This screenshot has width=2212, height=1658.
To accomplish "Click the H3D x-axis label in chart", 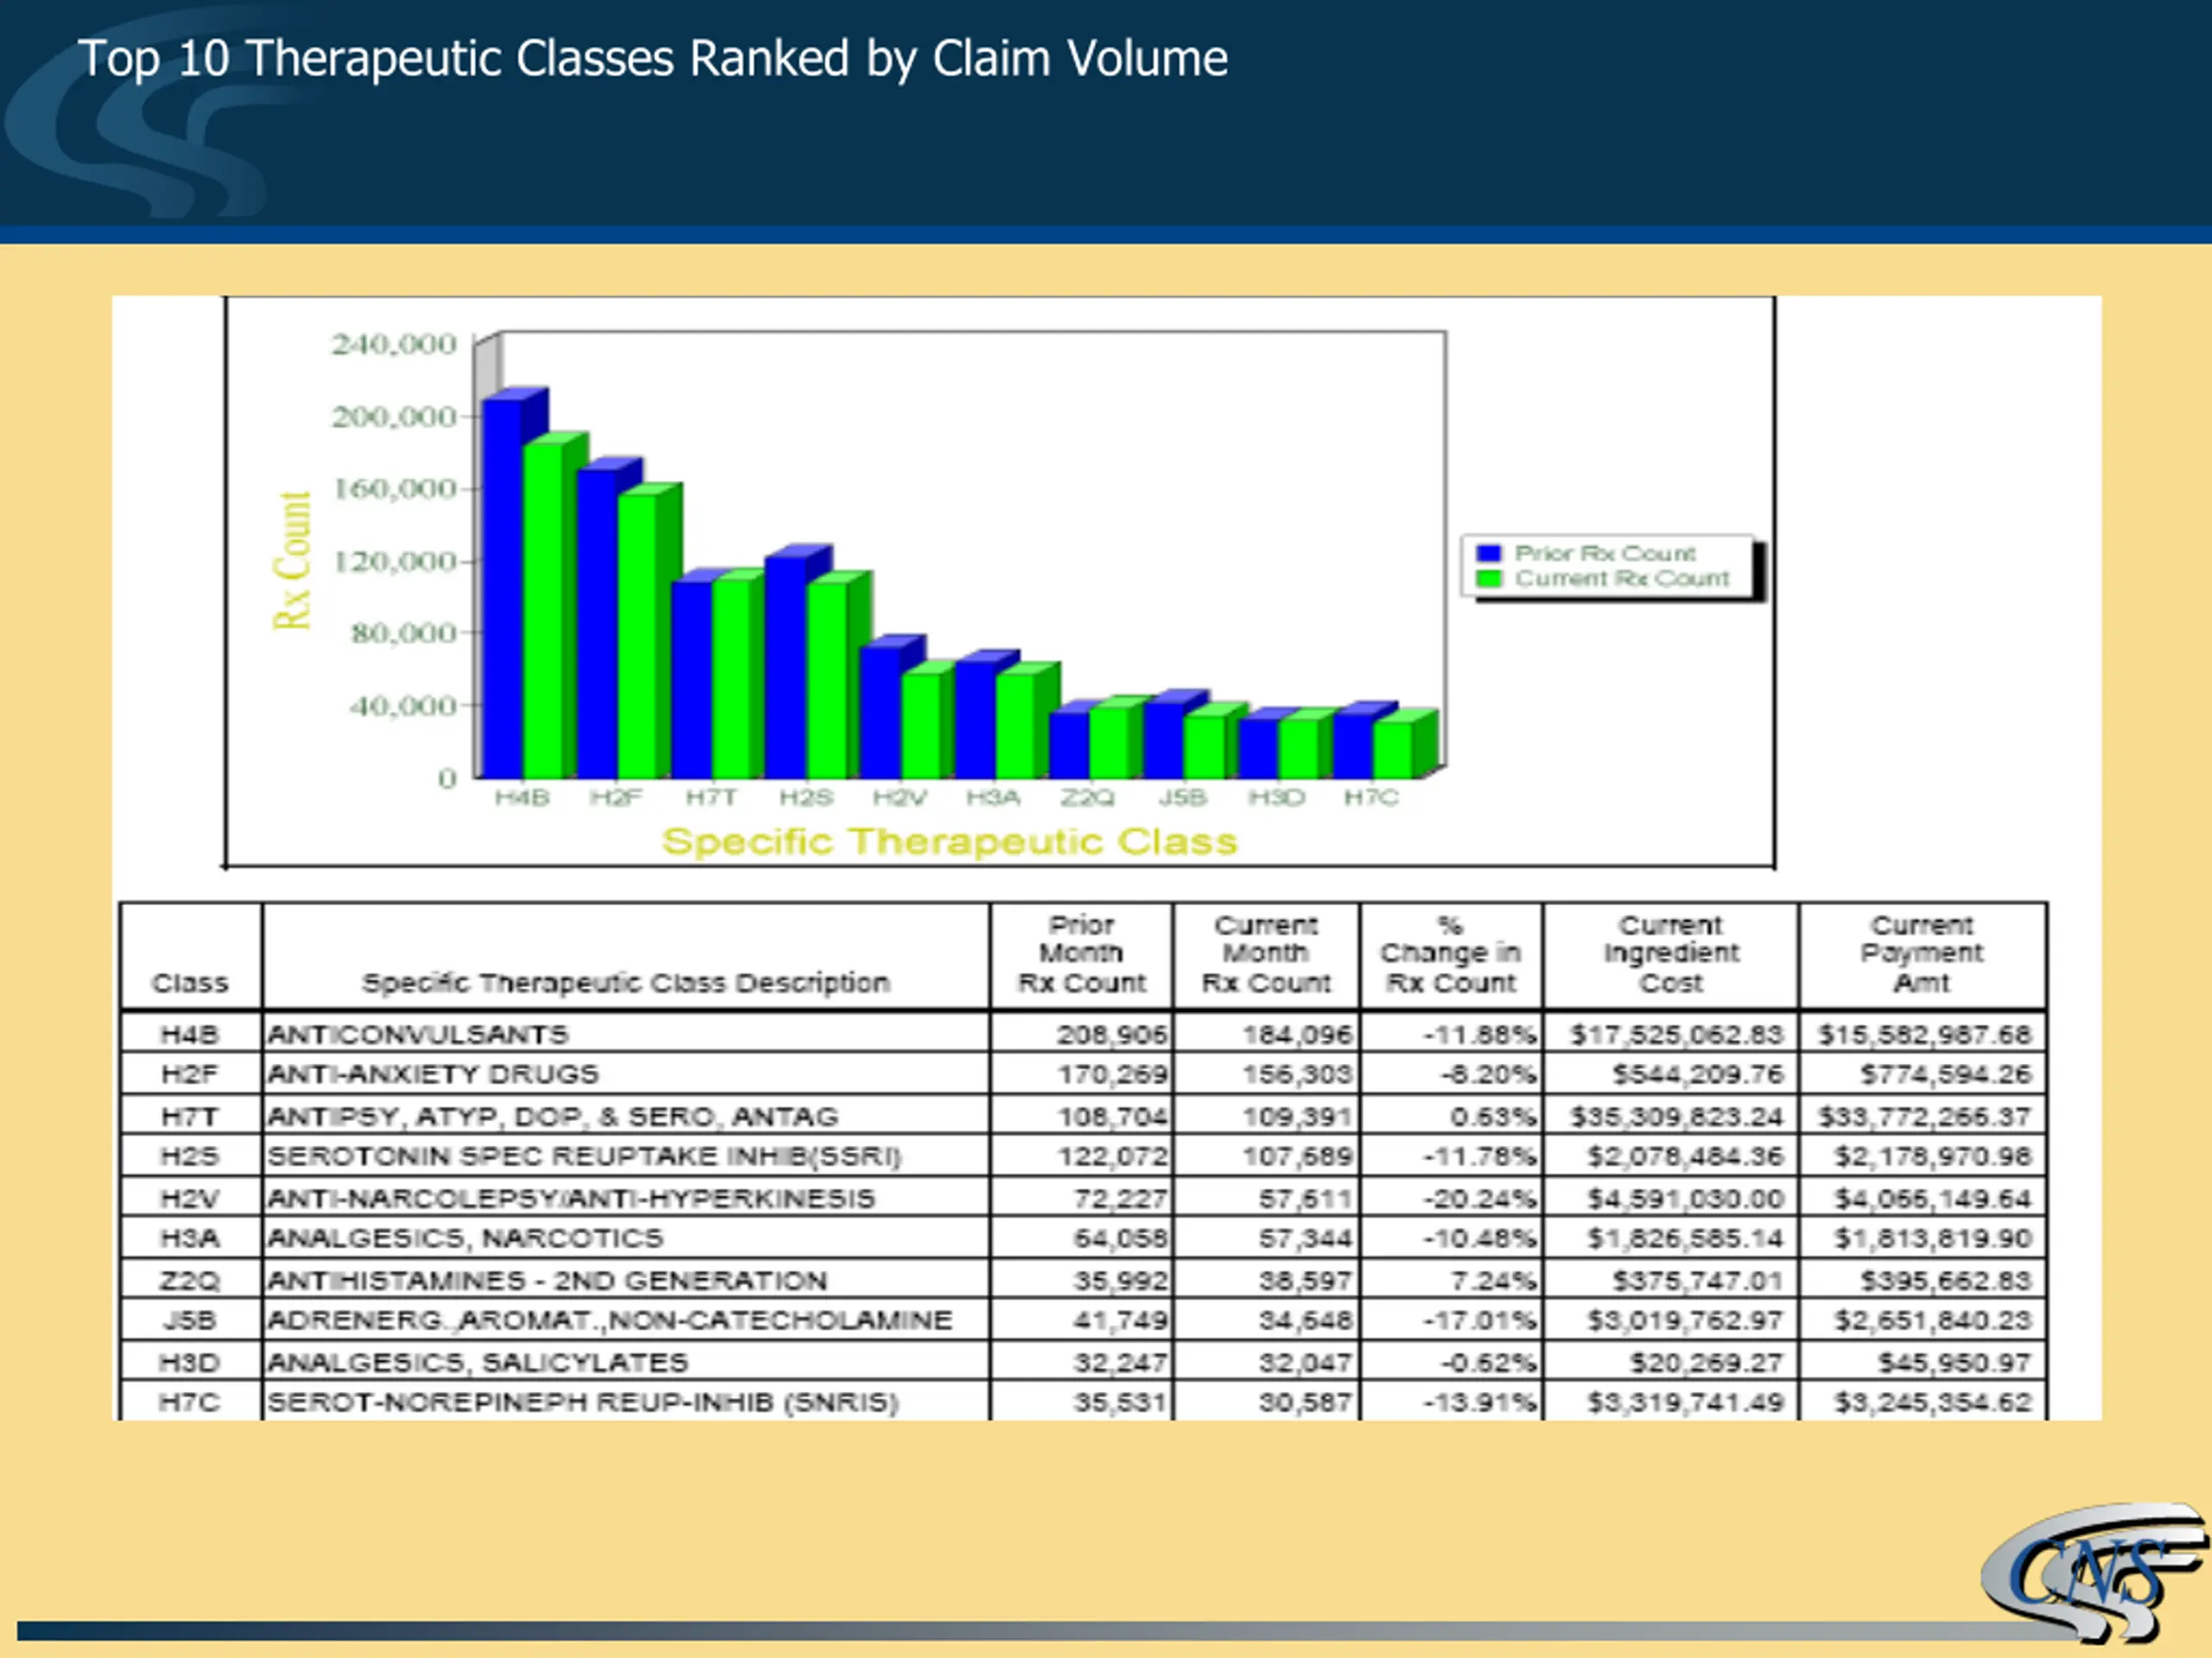I will pos(1277,798).
